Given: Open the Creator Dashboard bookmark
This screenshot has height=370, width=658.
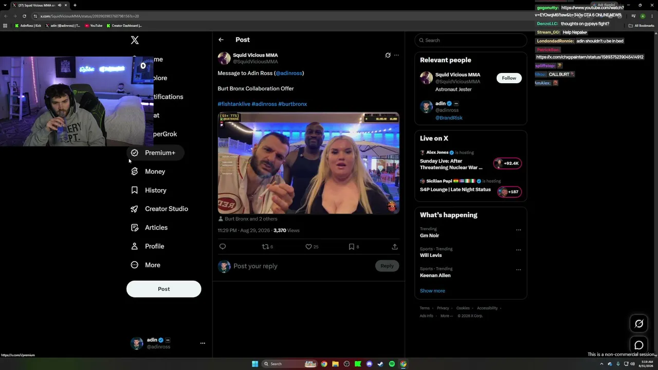Looking at the screenshot, I should 124,26.
